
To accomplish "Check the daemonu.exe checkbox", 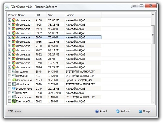I will (9, 80).
